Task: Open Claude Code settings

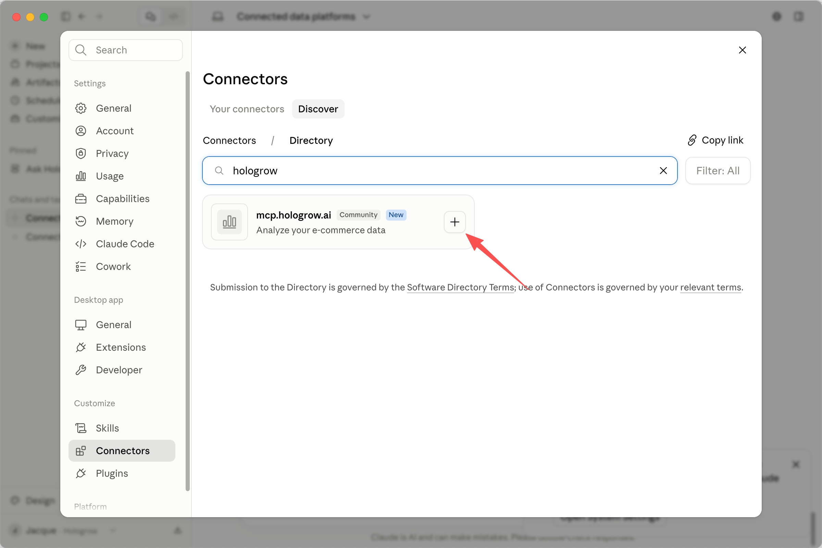Action: click(x=122, y=244)
